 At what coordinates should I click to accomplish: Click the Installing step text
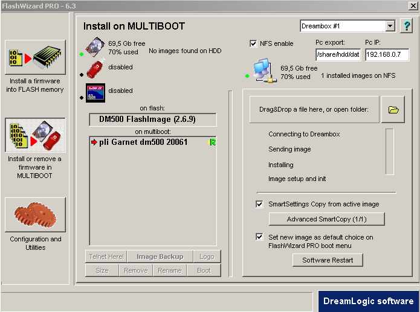[x=281, y=165]
